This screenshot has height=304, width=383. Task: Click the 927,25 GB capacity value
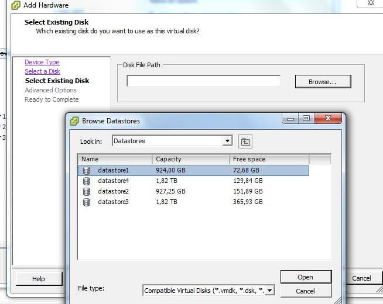coord(170,191)
